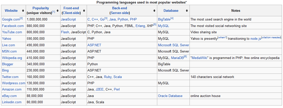Image resolution: width=283 pixels, height=108 pixels.
Task: Open the Linkedin.com link
Action: click(12, 102)
